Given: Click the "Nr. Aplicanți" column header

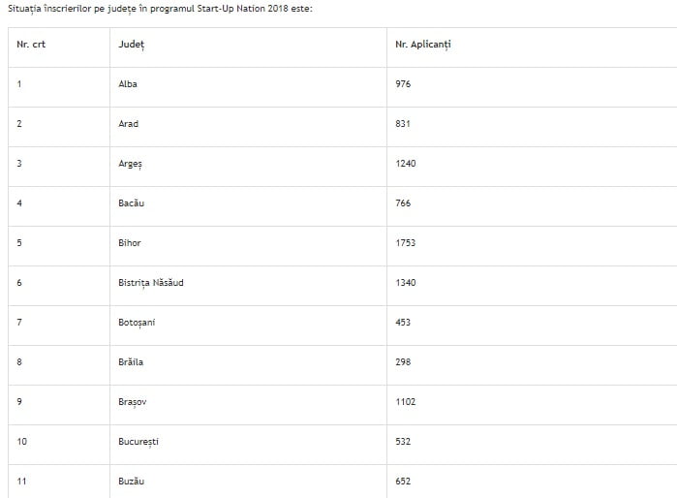Looking at the screenshot, I should click(422, 45).
